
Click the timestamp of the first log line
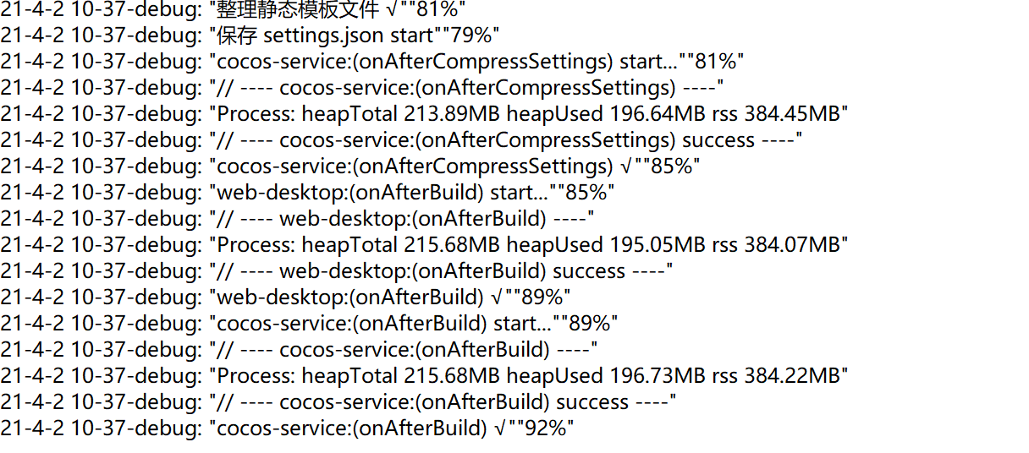[102, 9]
